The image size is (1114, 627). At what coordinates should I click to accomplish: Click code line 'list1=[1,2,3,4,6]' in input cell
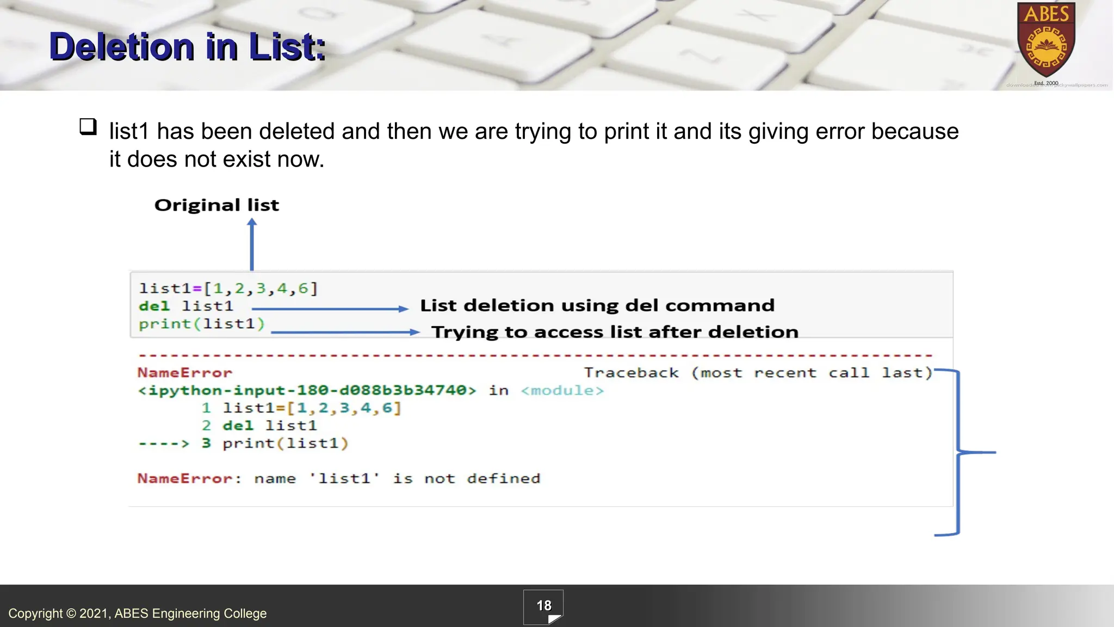point(228,288)
